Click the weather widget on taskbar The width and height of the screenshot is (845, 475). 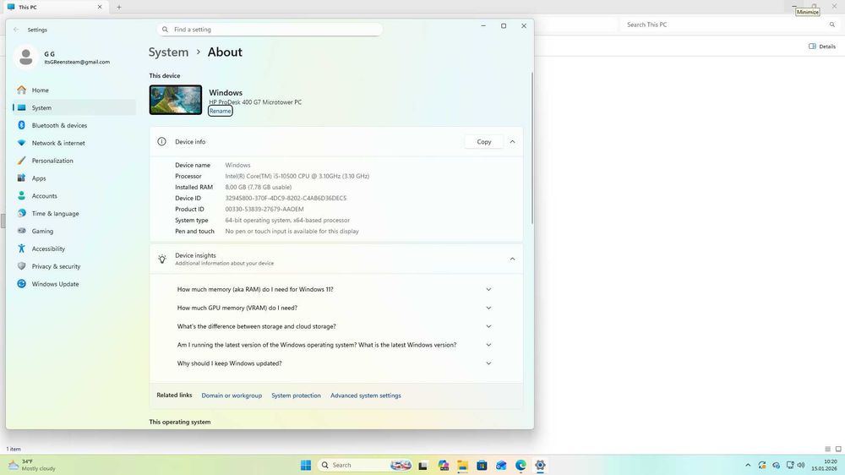click(x=32, y=465)
